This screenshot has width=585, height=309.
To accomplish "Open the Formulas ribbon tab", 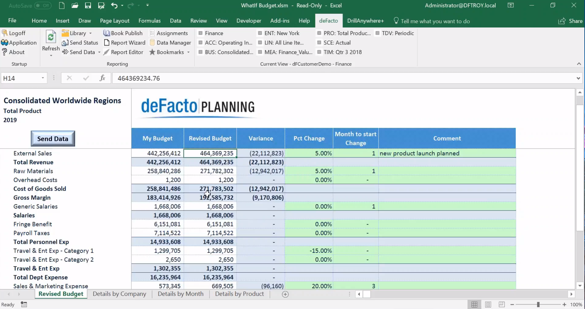I will point(149,21).
